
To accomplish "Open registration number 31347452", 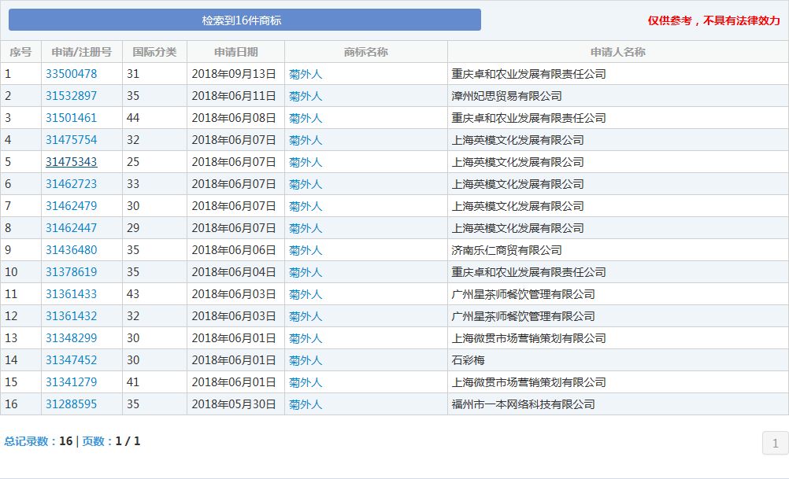I will click(x=71, y=360).
